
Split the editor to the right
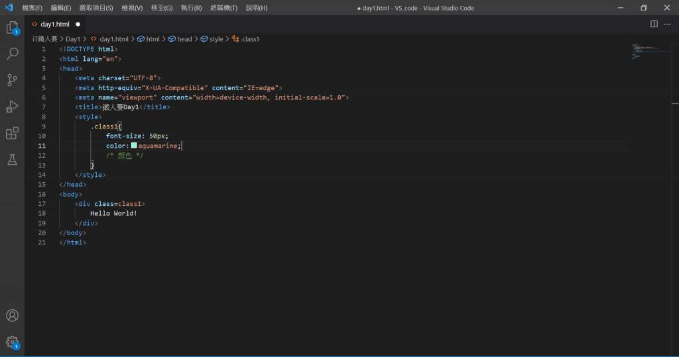(x=654, y=25)
